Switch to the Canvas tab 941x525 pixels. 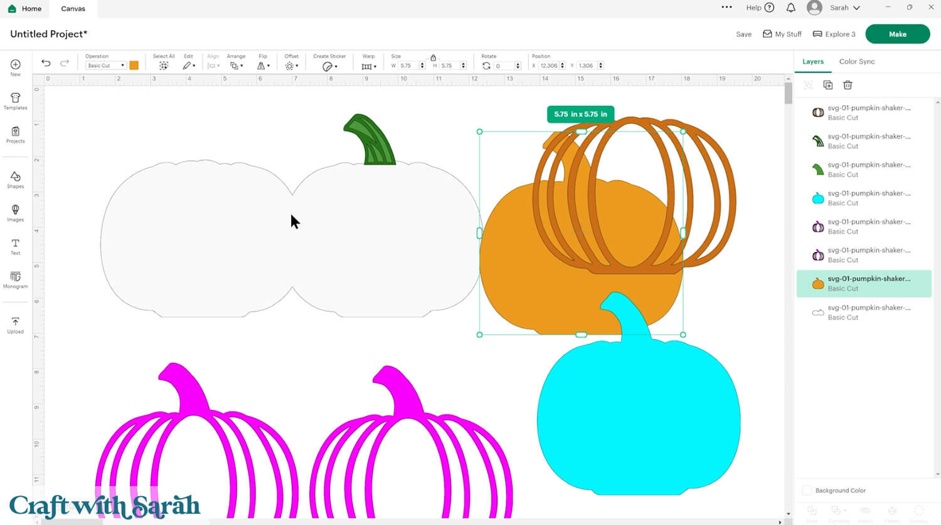73,9
